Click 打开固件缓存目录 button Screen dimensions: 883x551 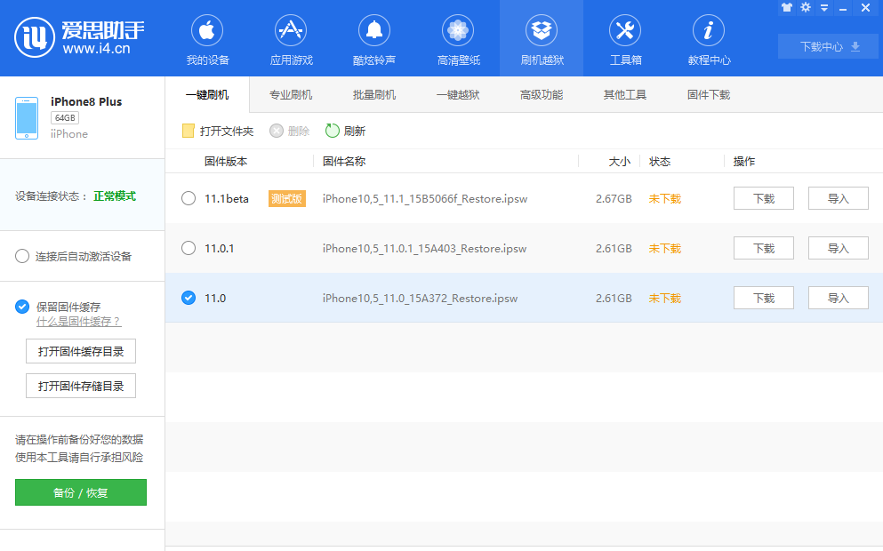[x=81, y=351]
